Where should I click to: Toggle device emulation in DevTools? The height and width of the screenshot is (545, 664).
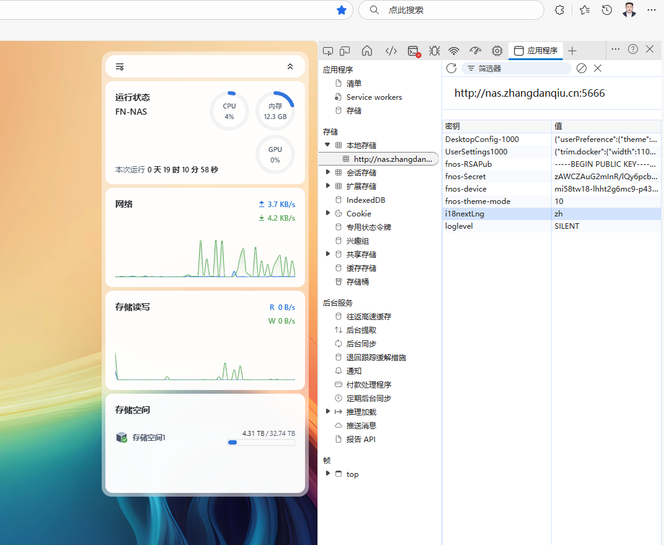pyautogui.click(x=345, y=51)
